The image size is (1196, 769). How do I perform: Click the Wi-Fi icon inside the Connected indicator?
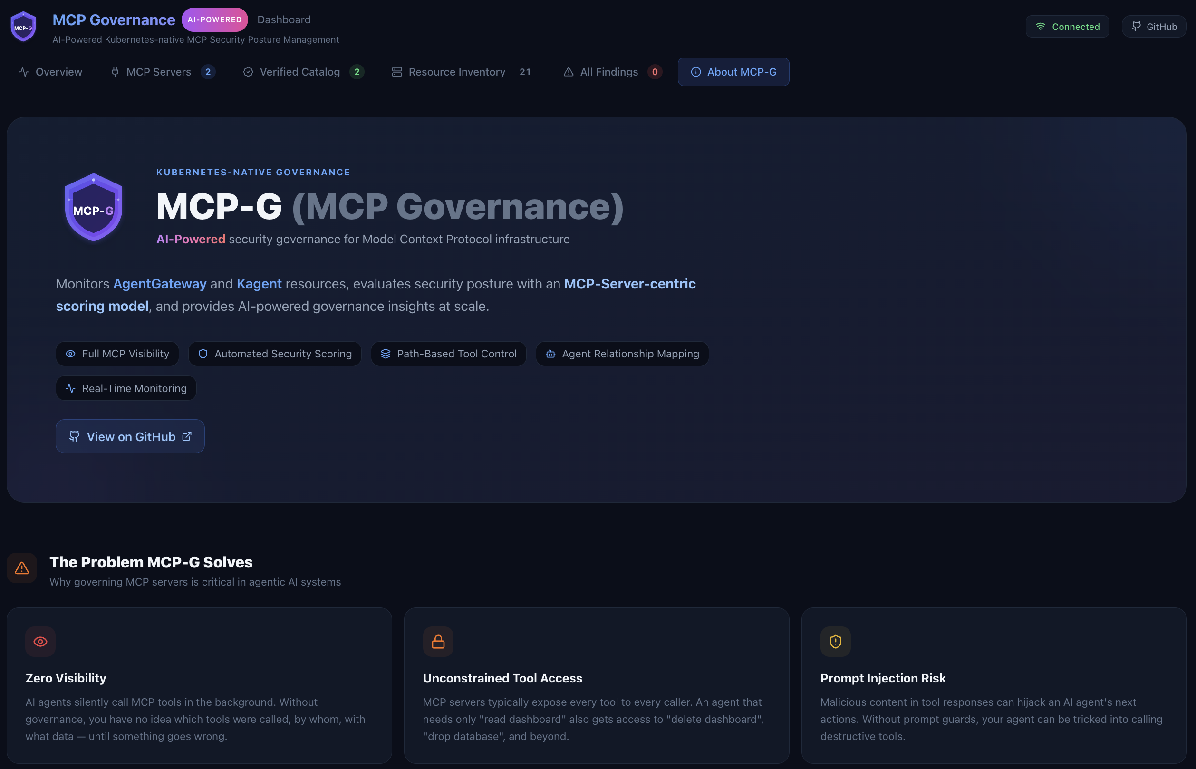(x=1041, y=26)
